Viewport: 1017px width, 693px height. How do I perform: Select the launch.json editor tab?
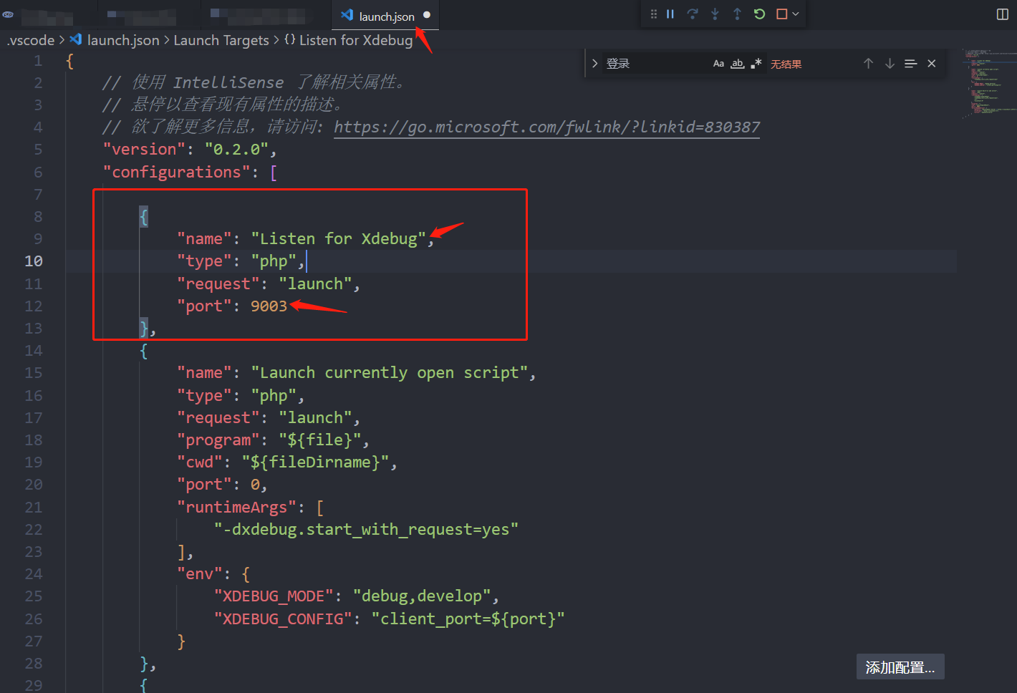pos(385,16)
